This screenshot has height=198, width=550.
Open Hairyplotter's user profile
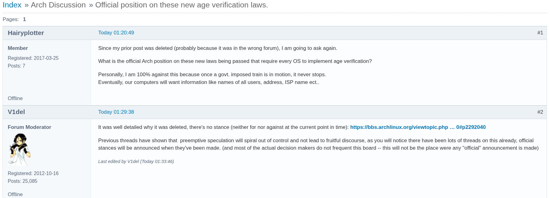(26, 33)
